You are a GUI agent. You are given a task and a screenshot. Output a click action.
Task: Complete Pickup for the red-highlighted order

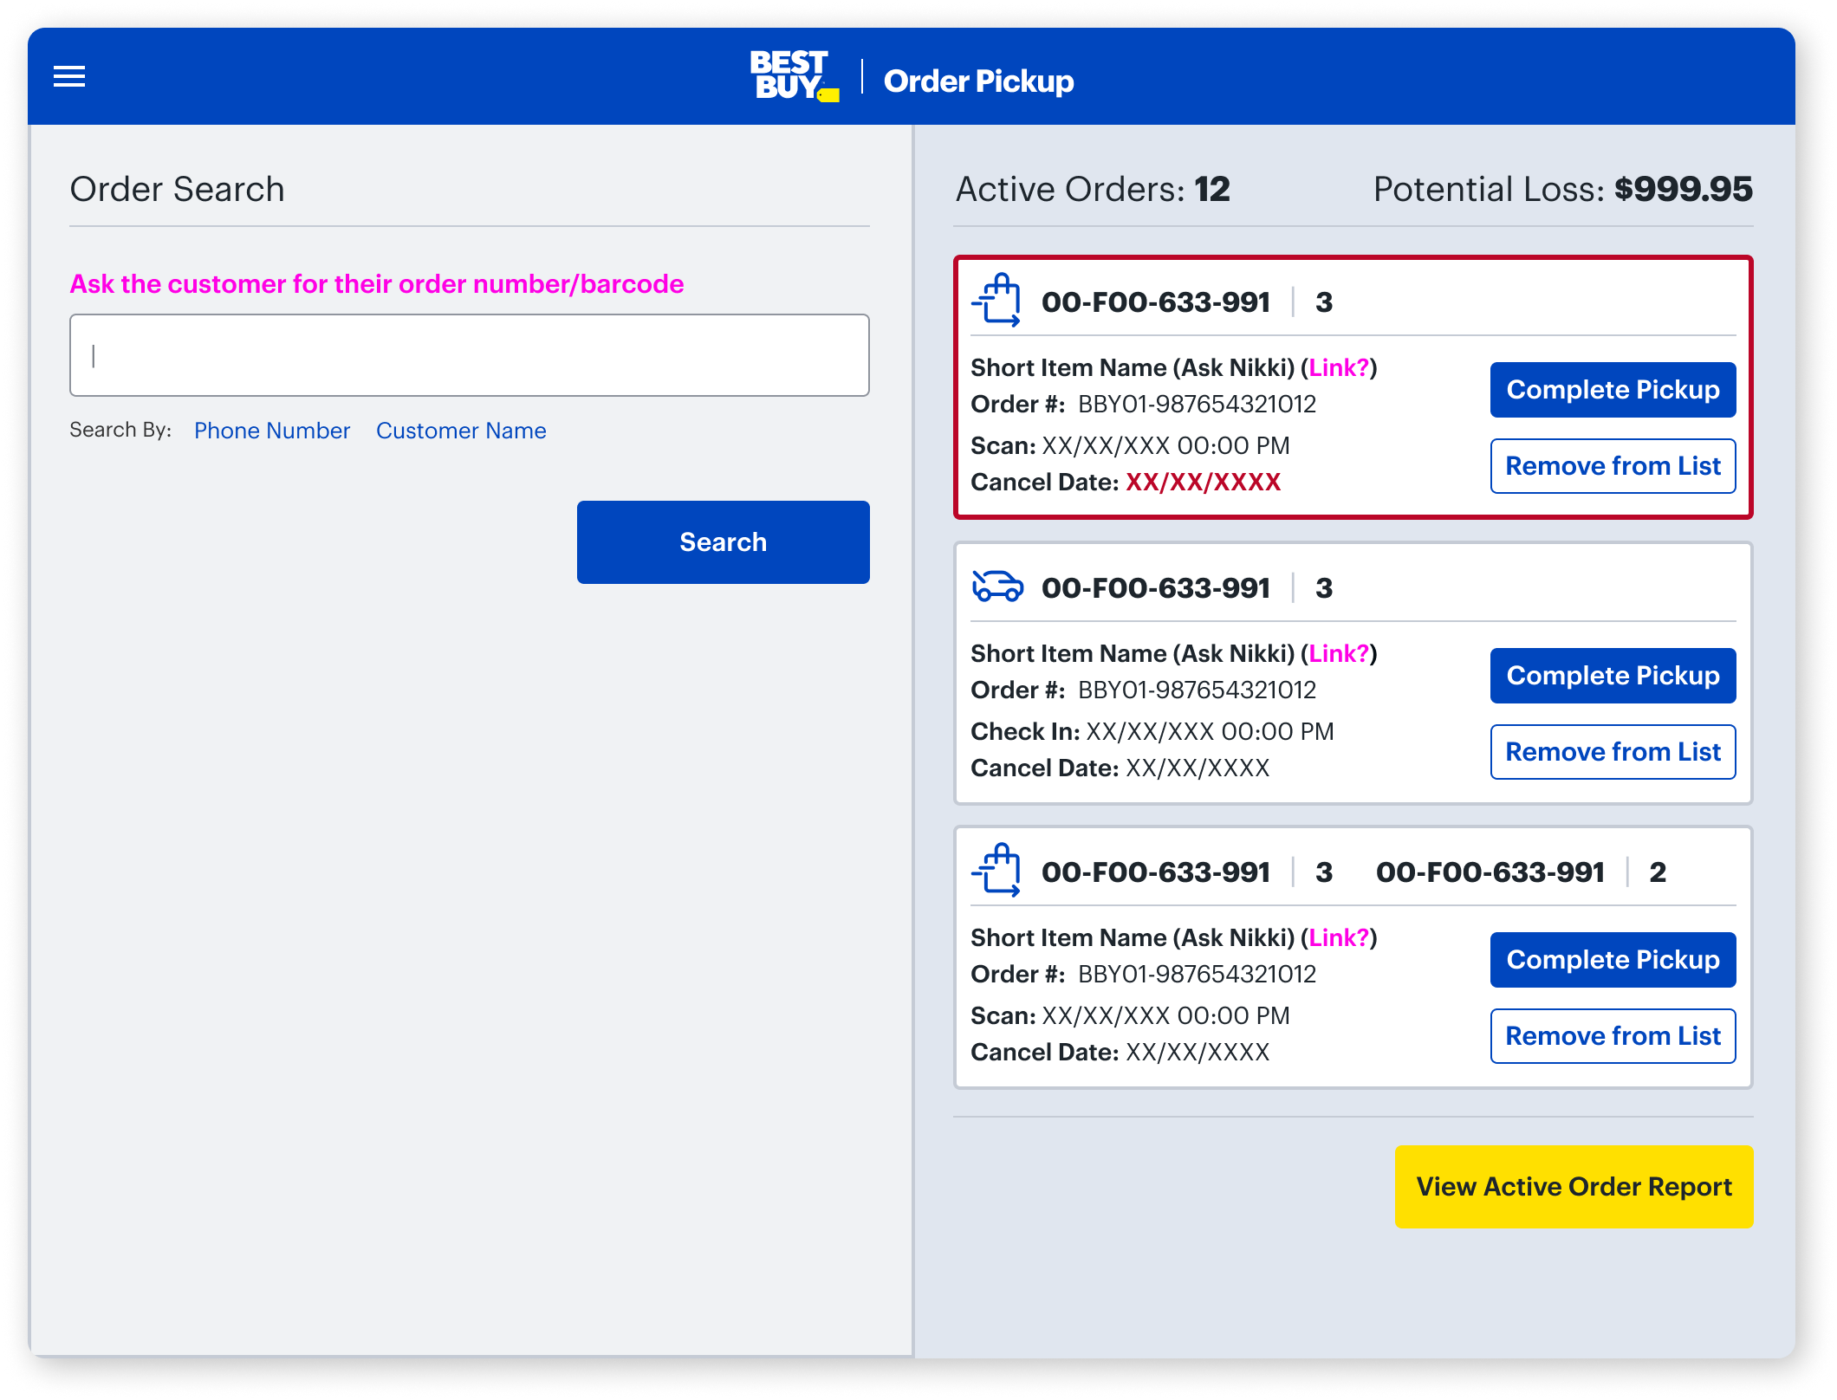(1613, 390)
